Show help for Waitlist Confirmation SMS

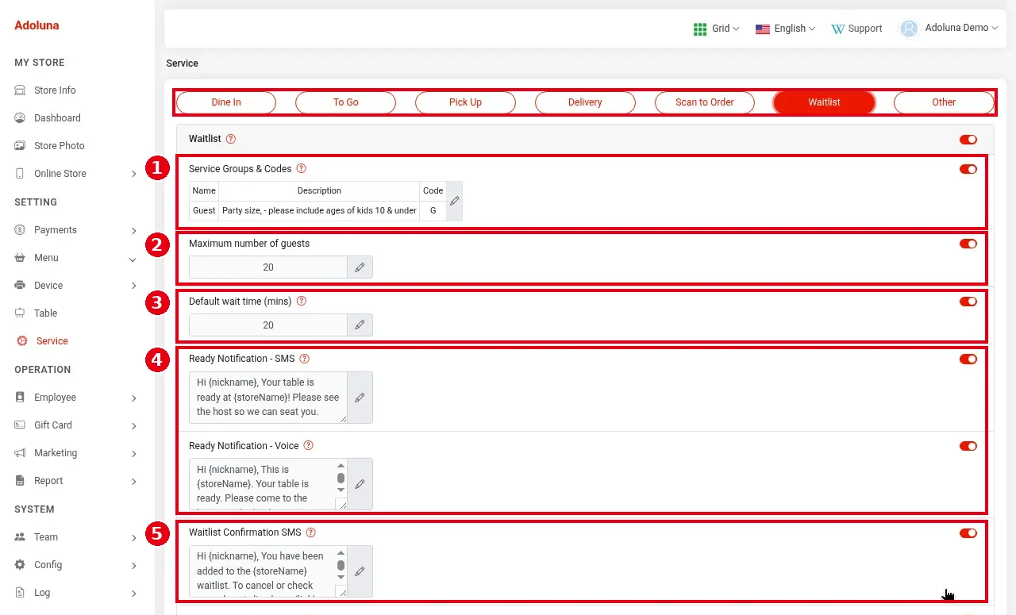310,532
